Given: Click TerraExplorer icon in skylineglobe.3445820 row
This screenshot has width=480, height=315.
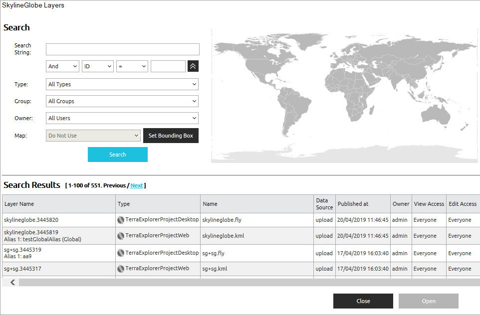Looking at the screenshot, I should point(121,220).
